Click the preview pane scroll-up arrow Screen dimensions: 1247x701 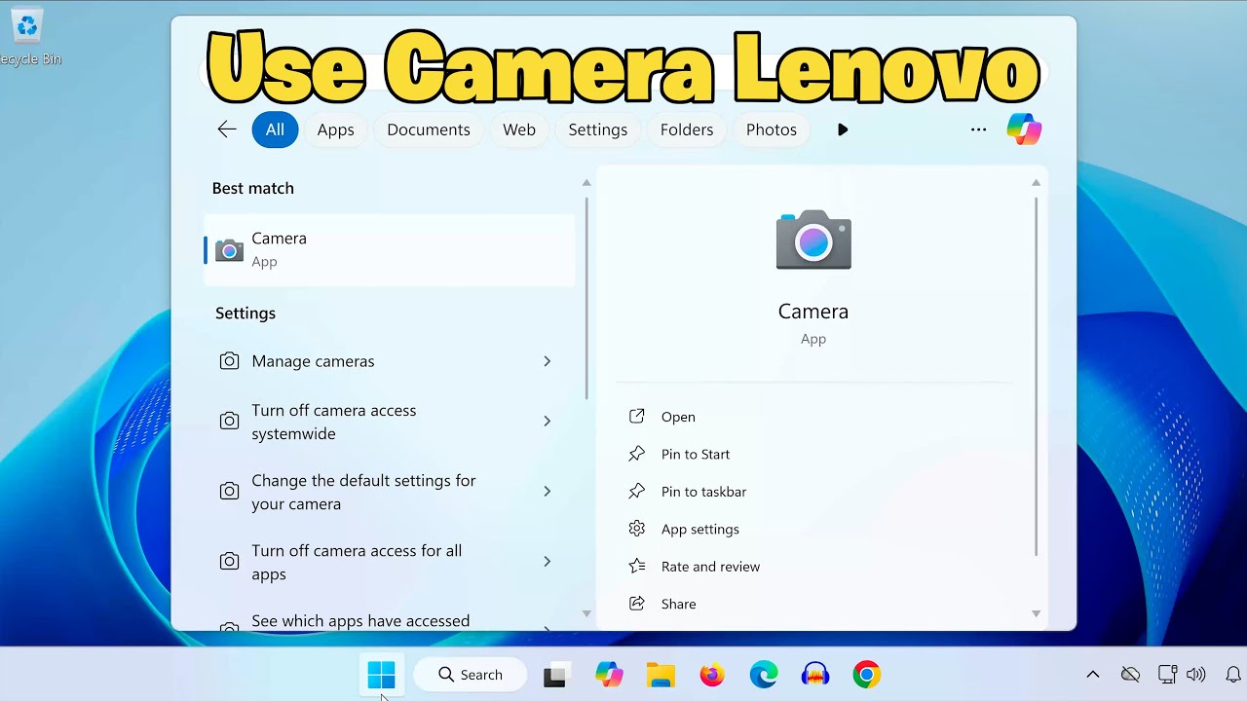1036,182
